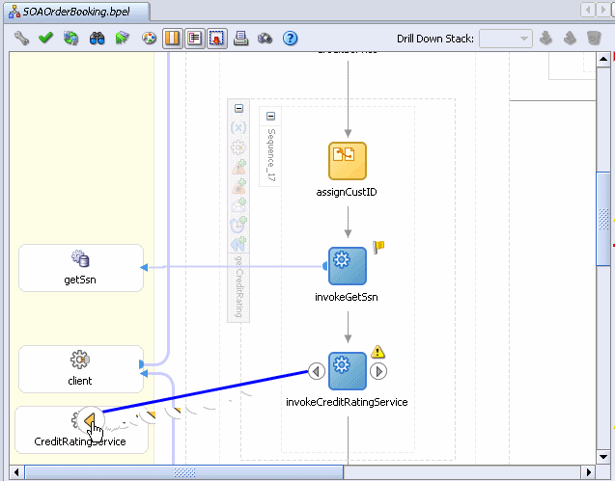Image resolution: width=615 pixels, height=481 pixels.
Task: Click the add onMessage envelope icon
Action: (238, 205)
